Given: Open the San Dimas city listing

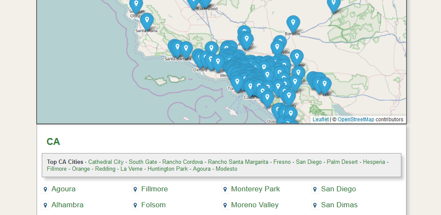Looking at the screenshot, I should (339, 205).
